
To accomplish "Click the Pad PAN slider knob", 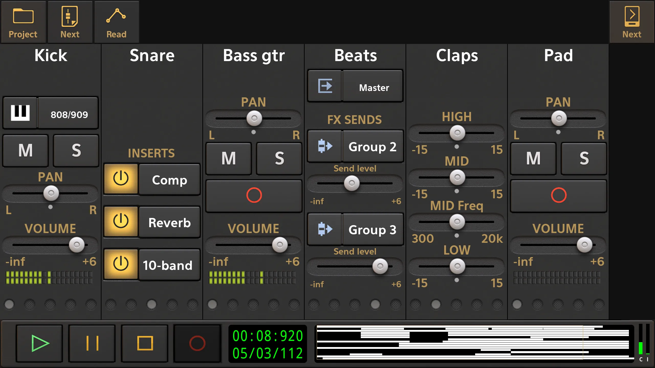I will [559, 118].
